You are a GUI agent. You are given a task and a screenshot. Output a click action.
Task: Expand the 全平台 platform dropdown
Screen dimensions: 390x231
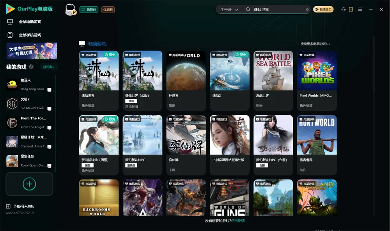tap(229, 9)
